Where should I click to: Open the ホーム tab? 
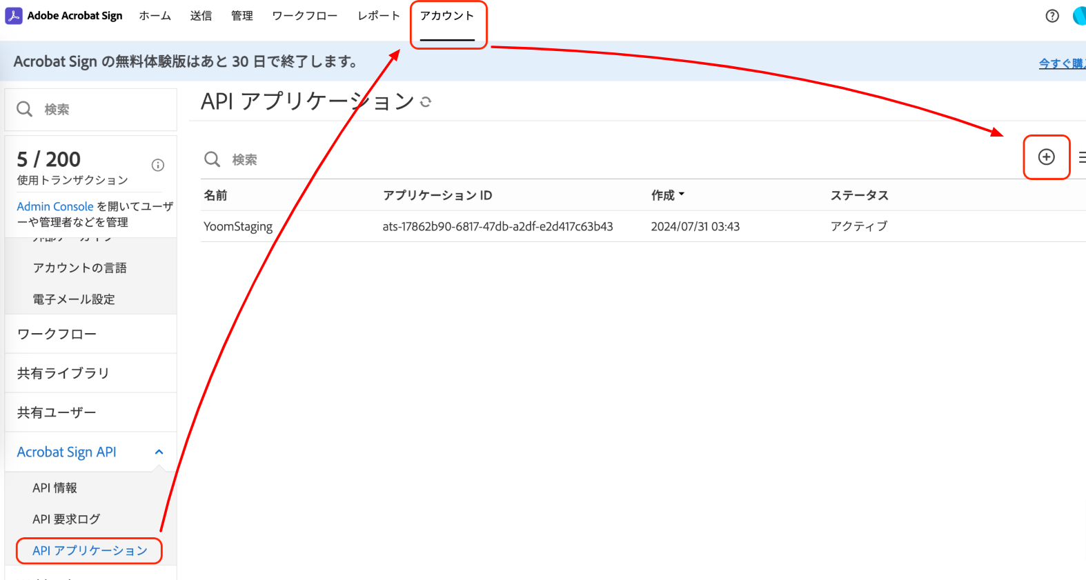(155, 16)
